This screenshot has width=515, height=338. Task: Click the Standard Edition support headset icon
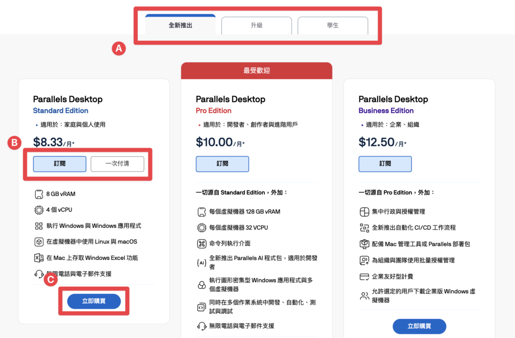point(39,274)
